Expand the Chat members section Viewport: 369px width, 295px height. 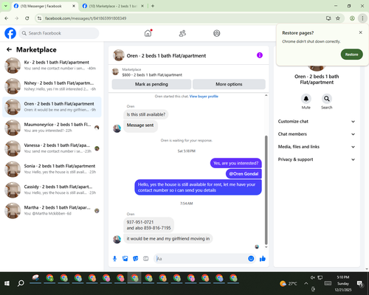[317, 134]
